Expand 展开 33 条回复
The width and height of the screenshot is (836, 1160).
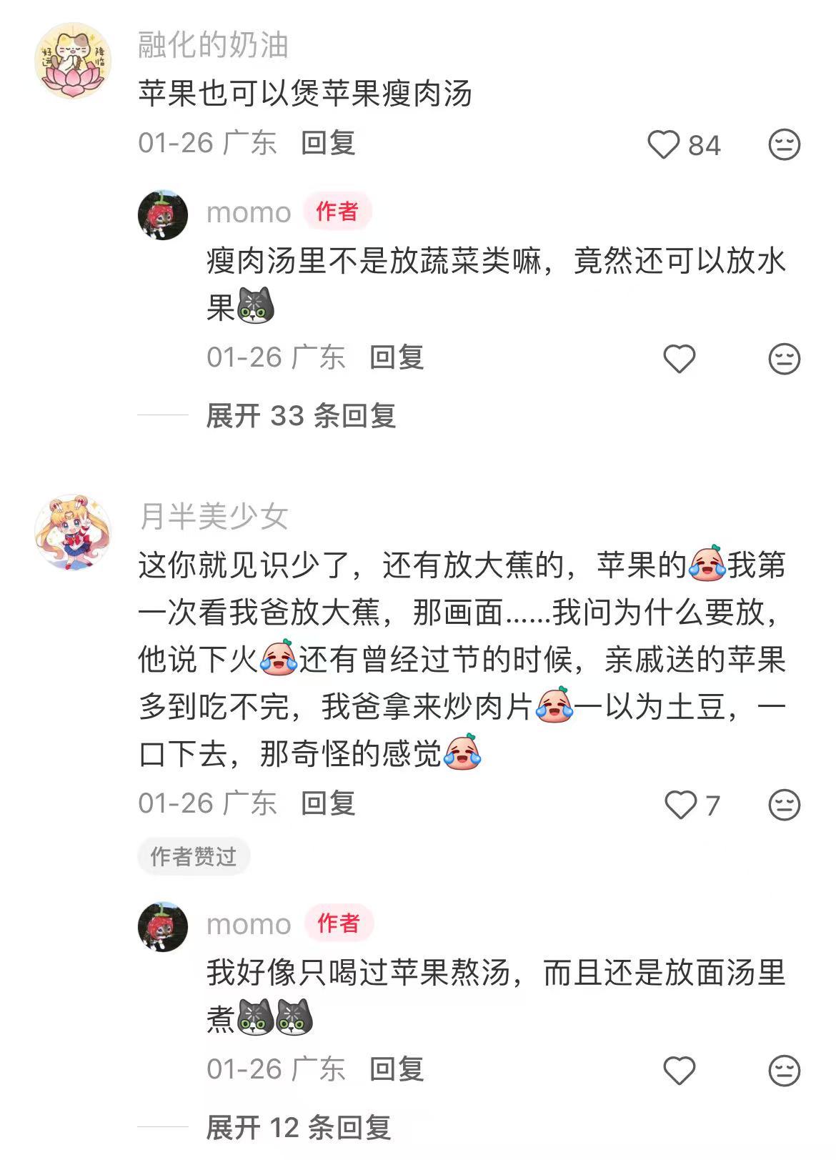point(301,415)
